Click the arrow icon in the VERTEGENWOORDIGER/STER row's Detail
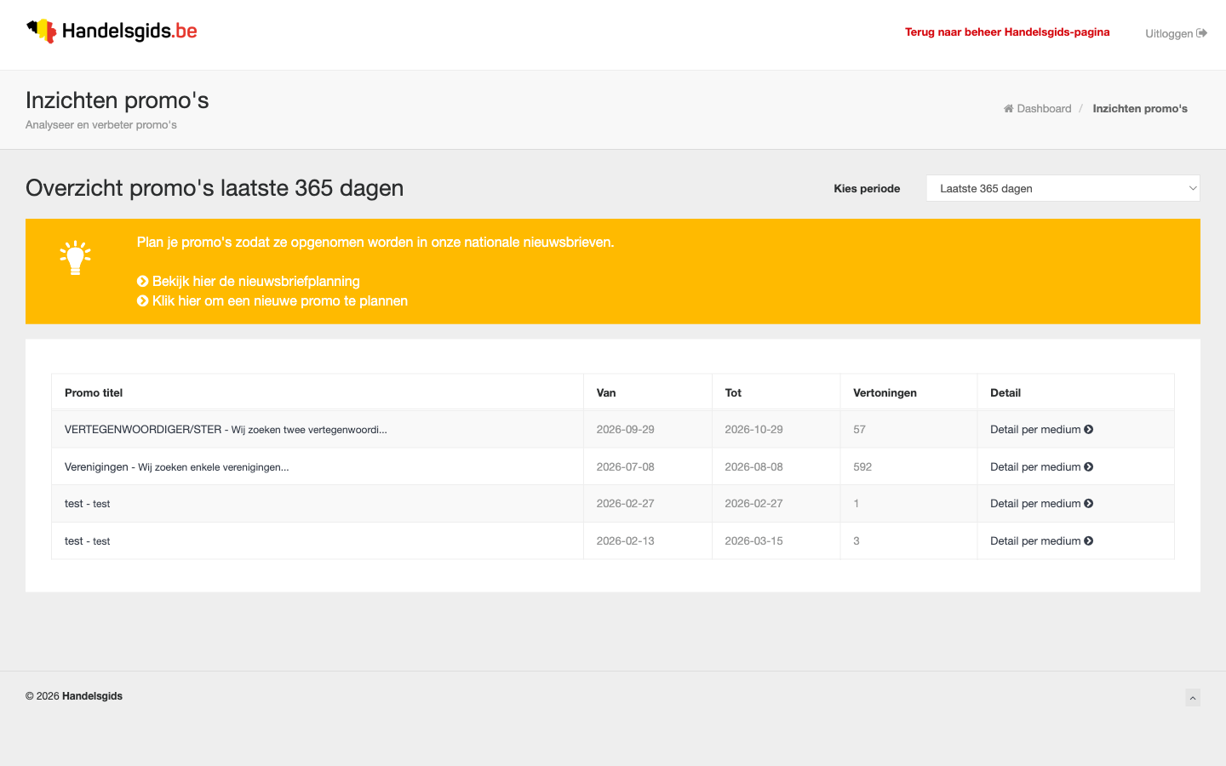This screenshot has width=1226, height=766. tap(1088, 430)
